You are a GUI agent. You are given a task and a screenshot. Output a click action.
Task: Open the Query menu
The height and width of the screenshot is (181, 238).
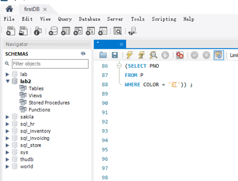(65, 19)
